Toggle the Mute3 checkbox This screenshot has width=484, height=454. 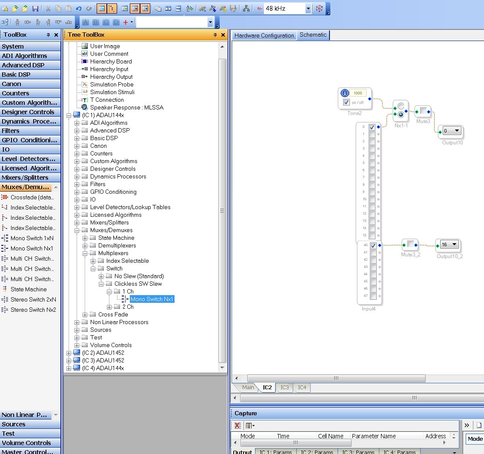point(423,111)
